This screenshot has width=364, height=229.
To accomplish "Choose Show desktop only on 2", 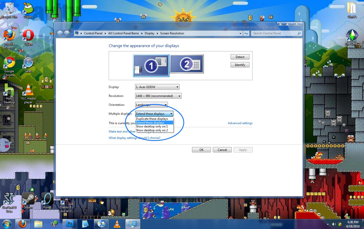I will (x=154, y=130).
